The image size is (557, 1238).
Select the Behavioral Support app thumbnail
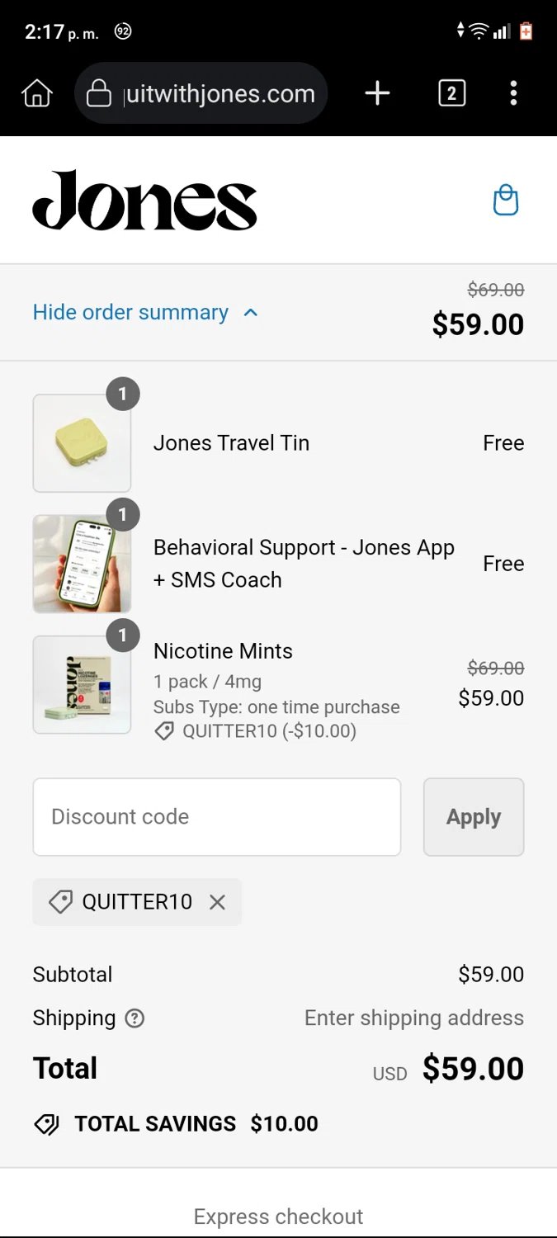(82, 564)
